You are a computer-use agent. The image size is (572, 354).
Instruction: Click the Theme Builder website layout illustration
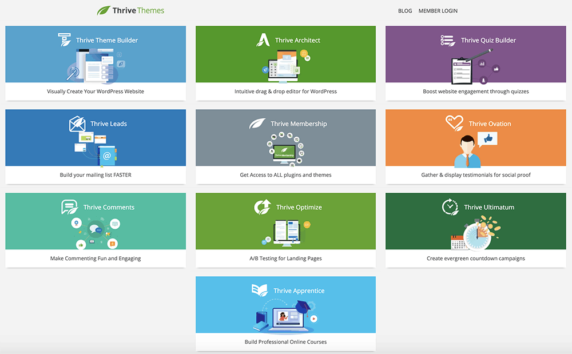click(96, 66)
